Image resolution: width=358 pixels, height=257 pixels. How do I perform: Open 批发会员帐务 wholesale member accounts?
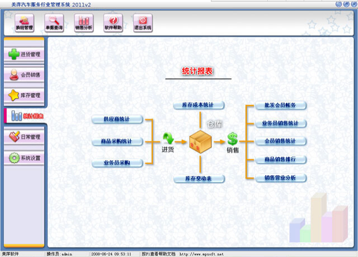coord(280,106)
